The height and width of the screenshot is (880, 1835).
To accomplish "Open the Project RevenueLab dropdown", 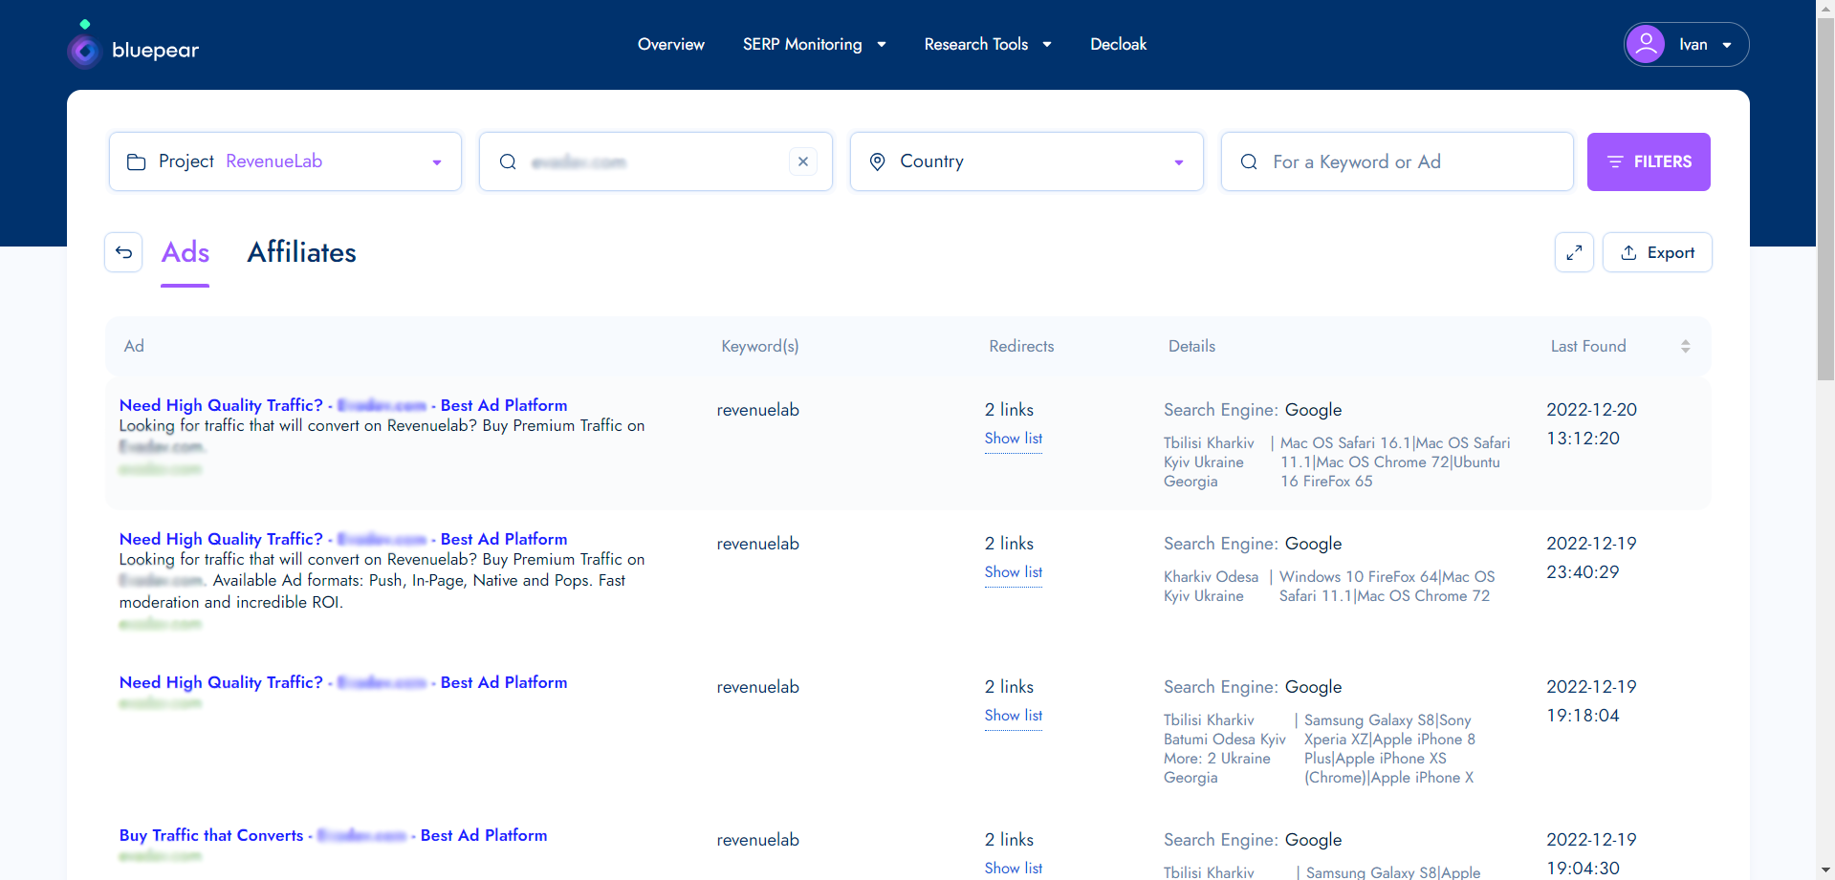I will (x=436, y=161).
